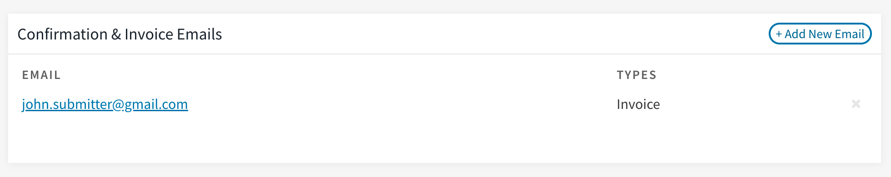Viewport: 891px width, 177px height.
Task: Click the EMAIL label above the address
Action: pos(41,75)
